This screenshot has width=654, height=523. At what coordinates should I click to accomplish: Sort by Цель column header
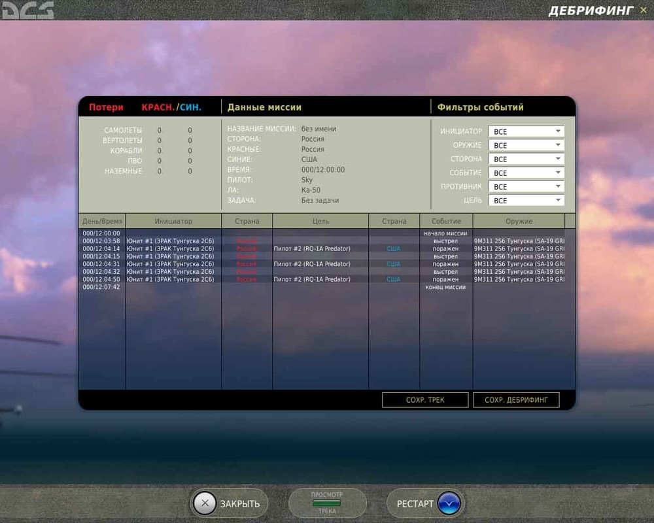tap(320, 221)
